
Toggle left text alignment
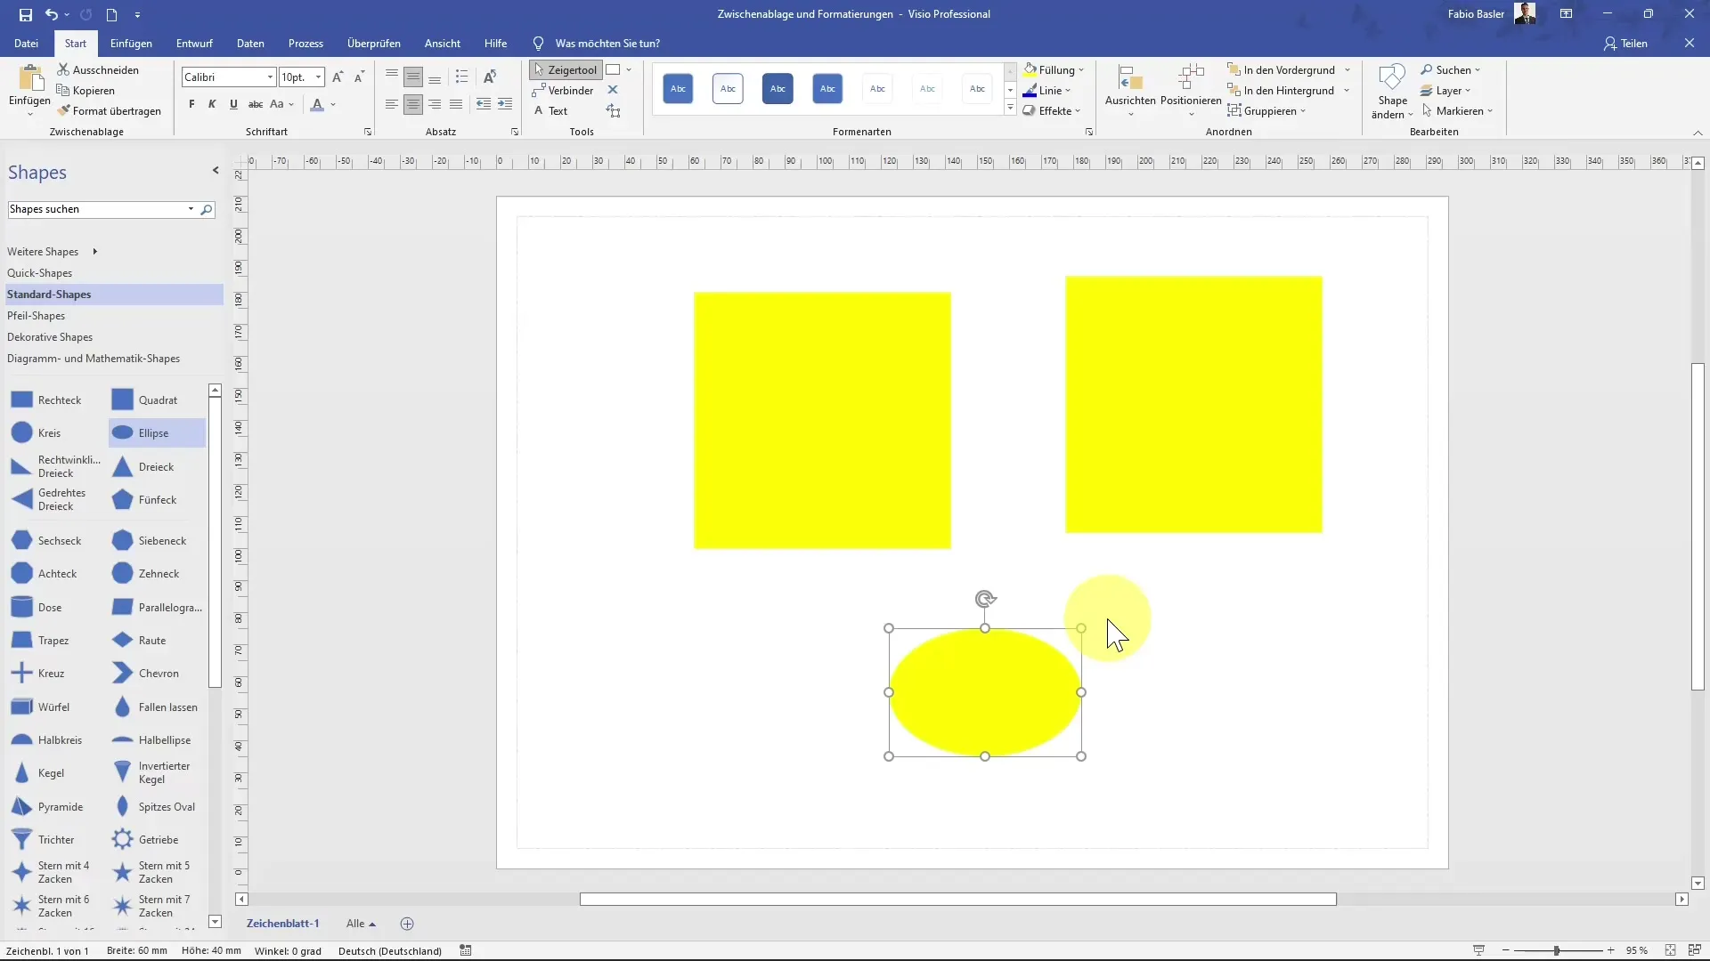(x=392, y=104)
